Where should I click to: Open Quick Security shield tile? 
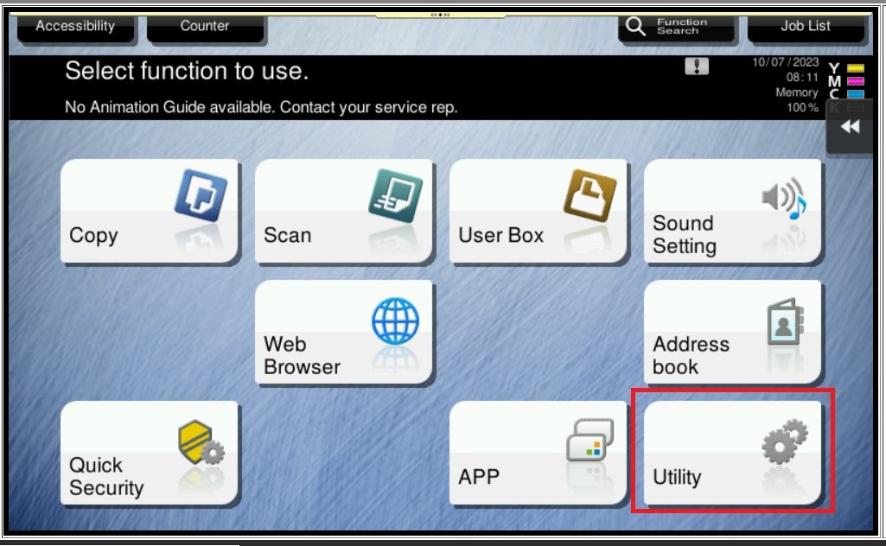[149, 454]
